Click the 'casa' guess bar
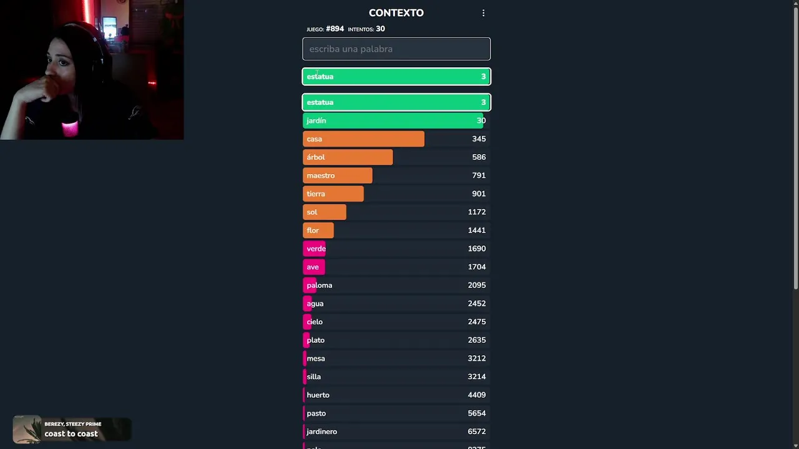 (x=363, y=139)
